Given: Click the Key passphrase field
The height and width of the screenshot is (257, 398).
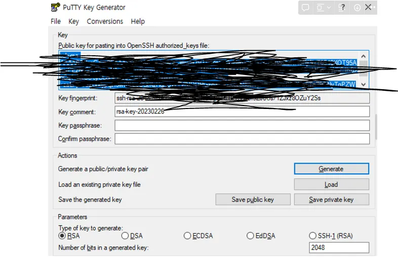Looking at the screenshot, I should pyautogui.click(x=242, y=125).
